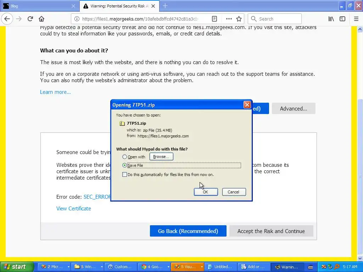
Task: Click Go Back (Recommended) at the bottom
Action: [x=188, y=231]
